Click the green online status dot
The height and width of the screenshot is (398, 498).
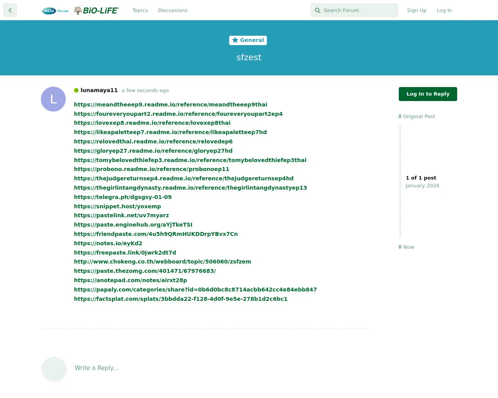[76, 90]
